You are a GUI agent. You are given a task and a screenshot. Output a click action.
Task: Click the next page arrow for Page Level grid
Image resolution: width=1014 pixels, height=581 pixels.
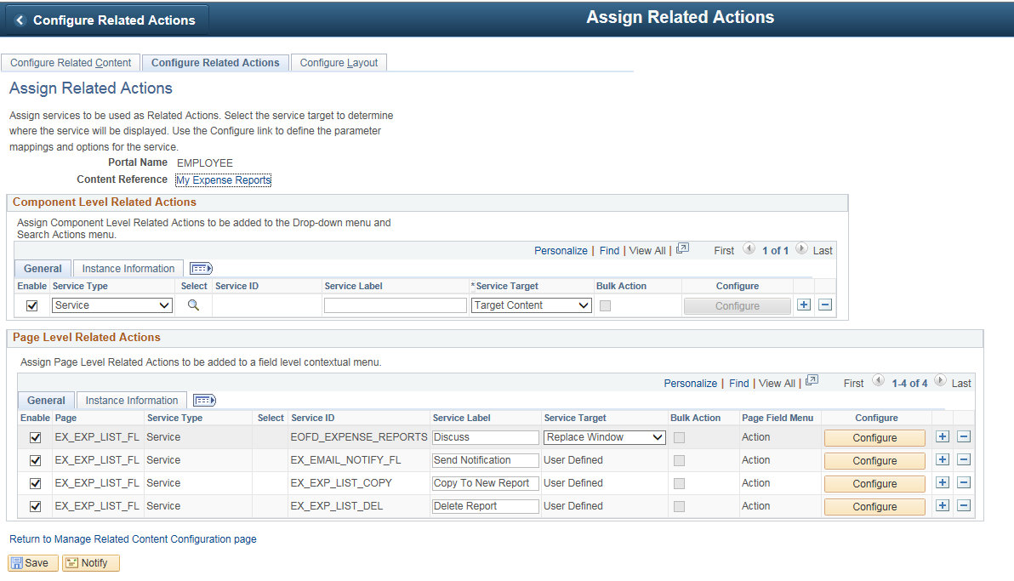[x=941, y=382]
